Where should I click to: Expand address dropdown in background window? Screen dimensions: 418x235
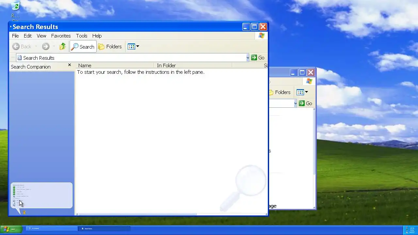tap(295, 103)
